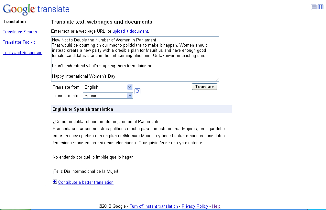
Task: Click Turn off instant translation link
Action: (154, 206)
